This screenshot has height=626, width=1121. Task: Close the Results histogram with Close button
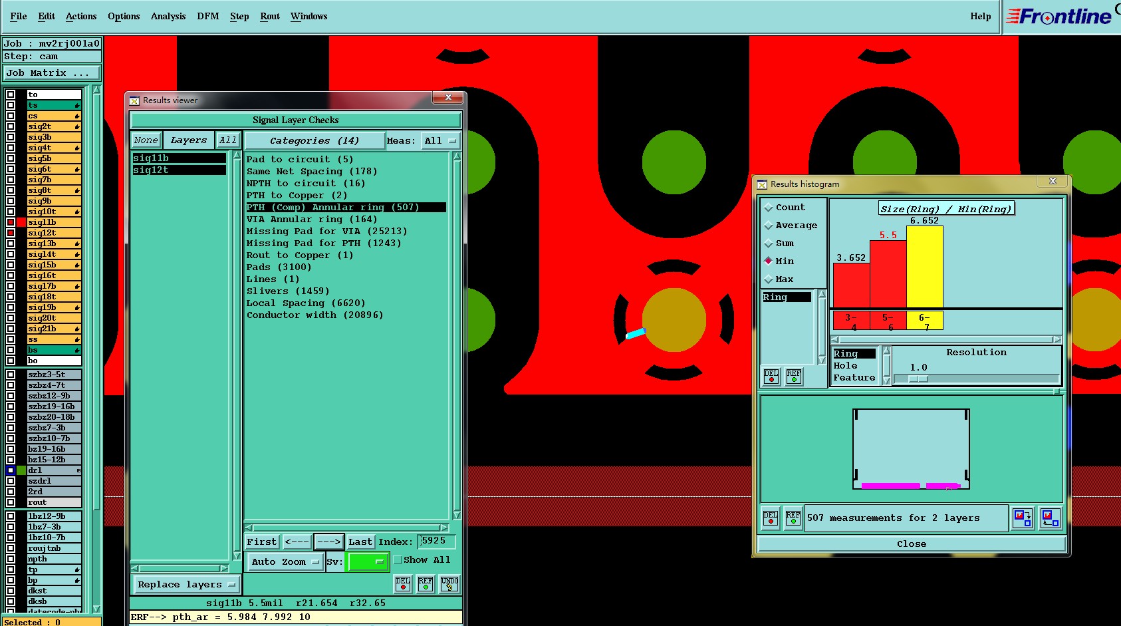(911, 544)
